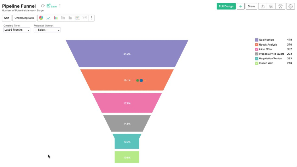This screenshot has width=297, height=167.
Task: Open the alarm clock schedule icon
Action: pyautogui.click(x=280, y=6)
